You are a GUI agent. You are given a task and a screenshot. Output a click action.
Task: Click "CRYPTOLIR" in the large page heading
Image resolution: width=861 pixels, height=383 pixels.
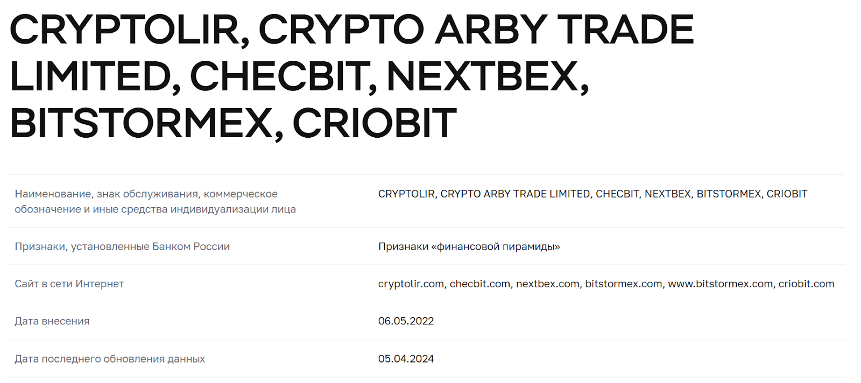click(x=125, y=30)
